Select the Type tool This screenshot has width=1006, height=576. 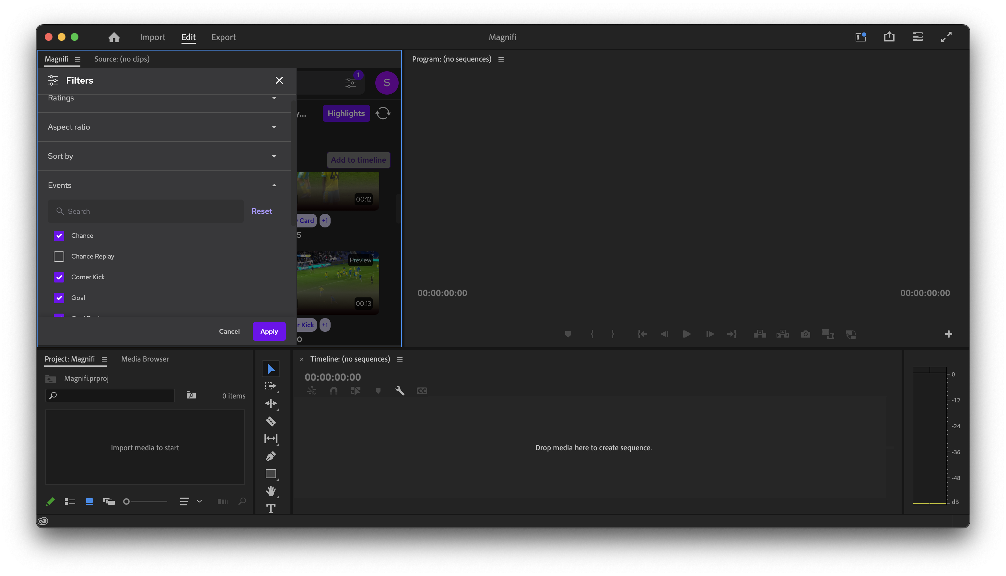click(x=271, y=508)
